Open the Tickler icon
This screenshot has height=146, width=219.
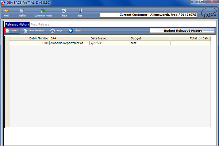pos(22,13)
